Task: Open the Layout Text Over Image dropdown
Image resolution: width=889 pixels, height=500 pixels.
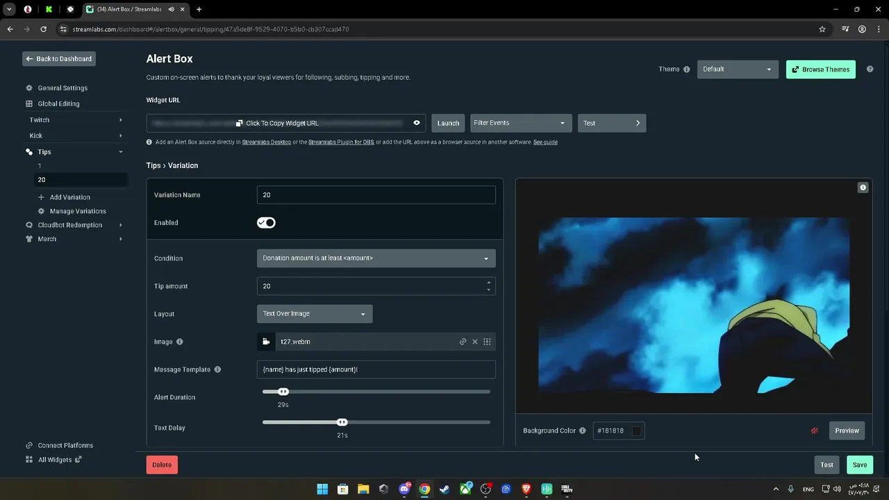Action: point(315,314)
